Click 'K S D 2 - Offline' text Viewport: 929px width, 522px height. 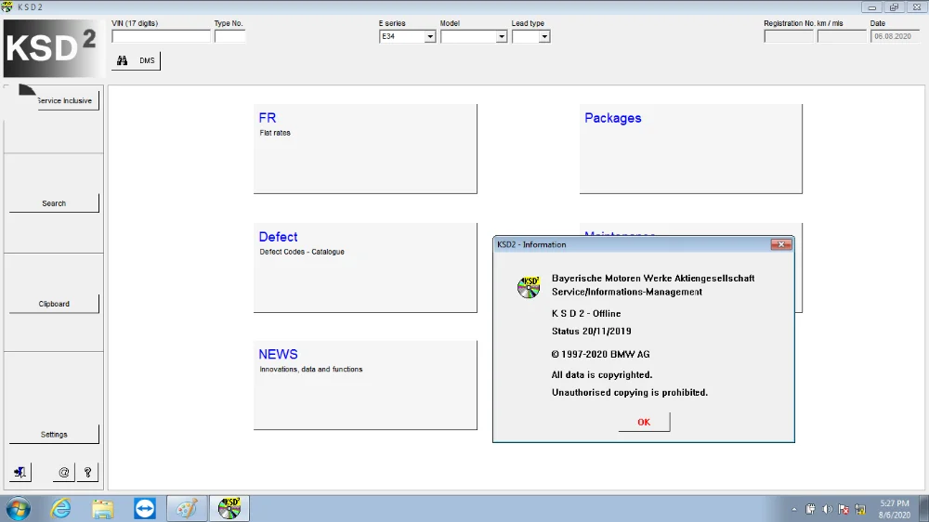(x=586, y=313)
